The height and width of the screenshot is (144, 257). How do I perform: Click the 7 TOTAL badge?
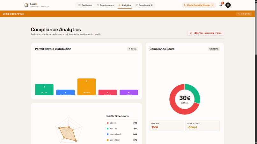tap(132, 49)
